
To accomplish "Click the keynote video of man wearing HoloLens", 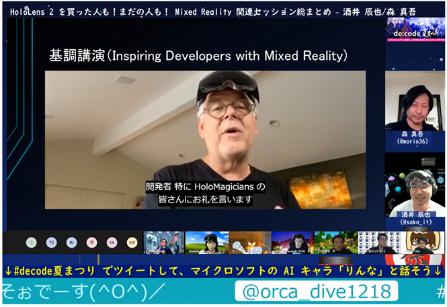I will pos(205,139).
